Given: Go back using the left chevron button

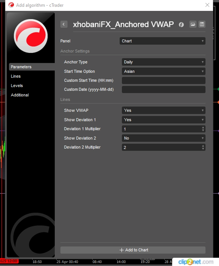Looking at the screenshot, I should coord(64,24).
